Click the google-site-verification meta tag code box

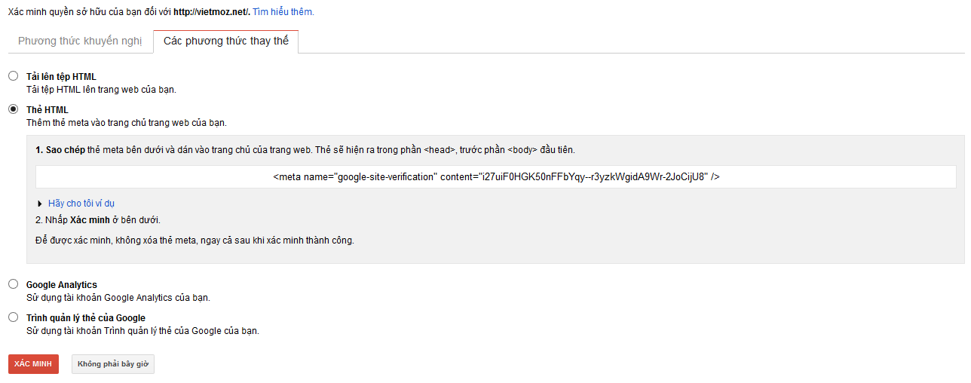click(495, 177)
